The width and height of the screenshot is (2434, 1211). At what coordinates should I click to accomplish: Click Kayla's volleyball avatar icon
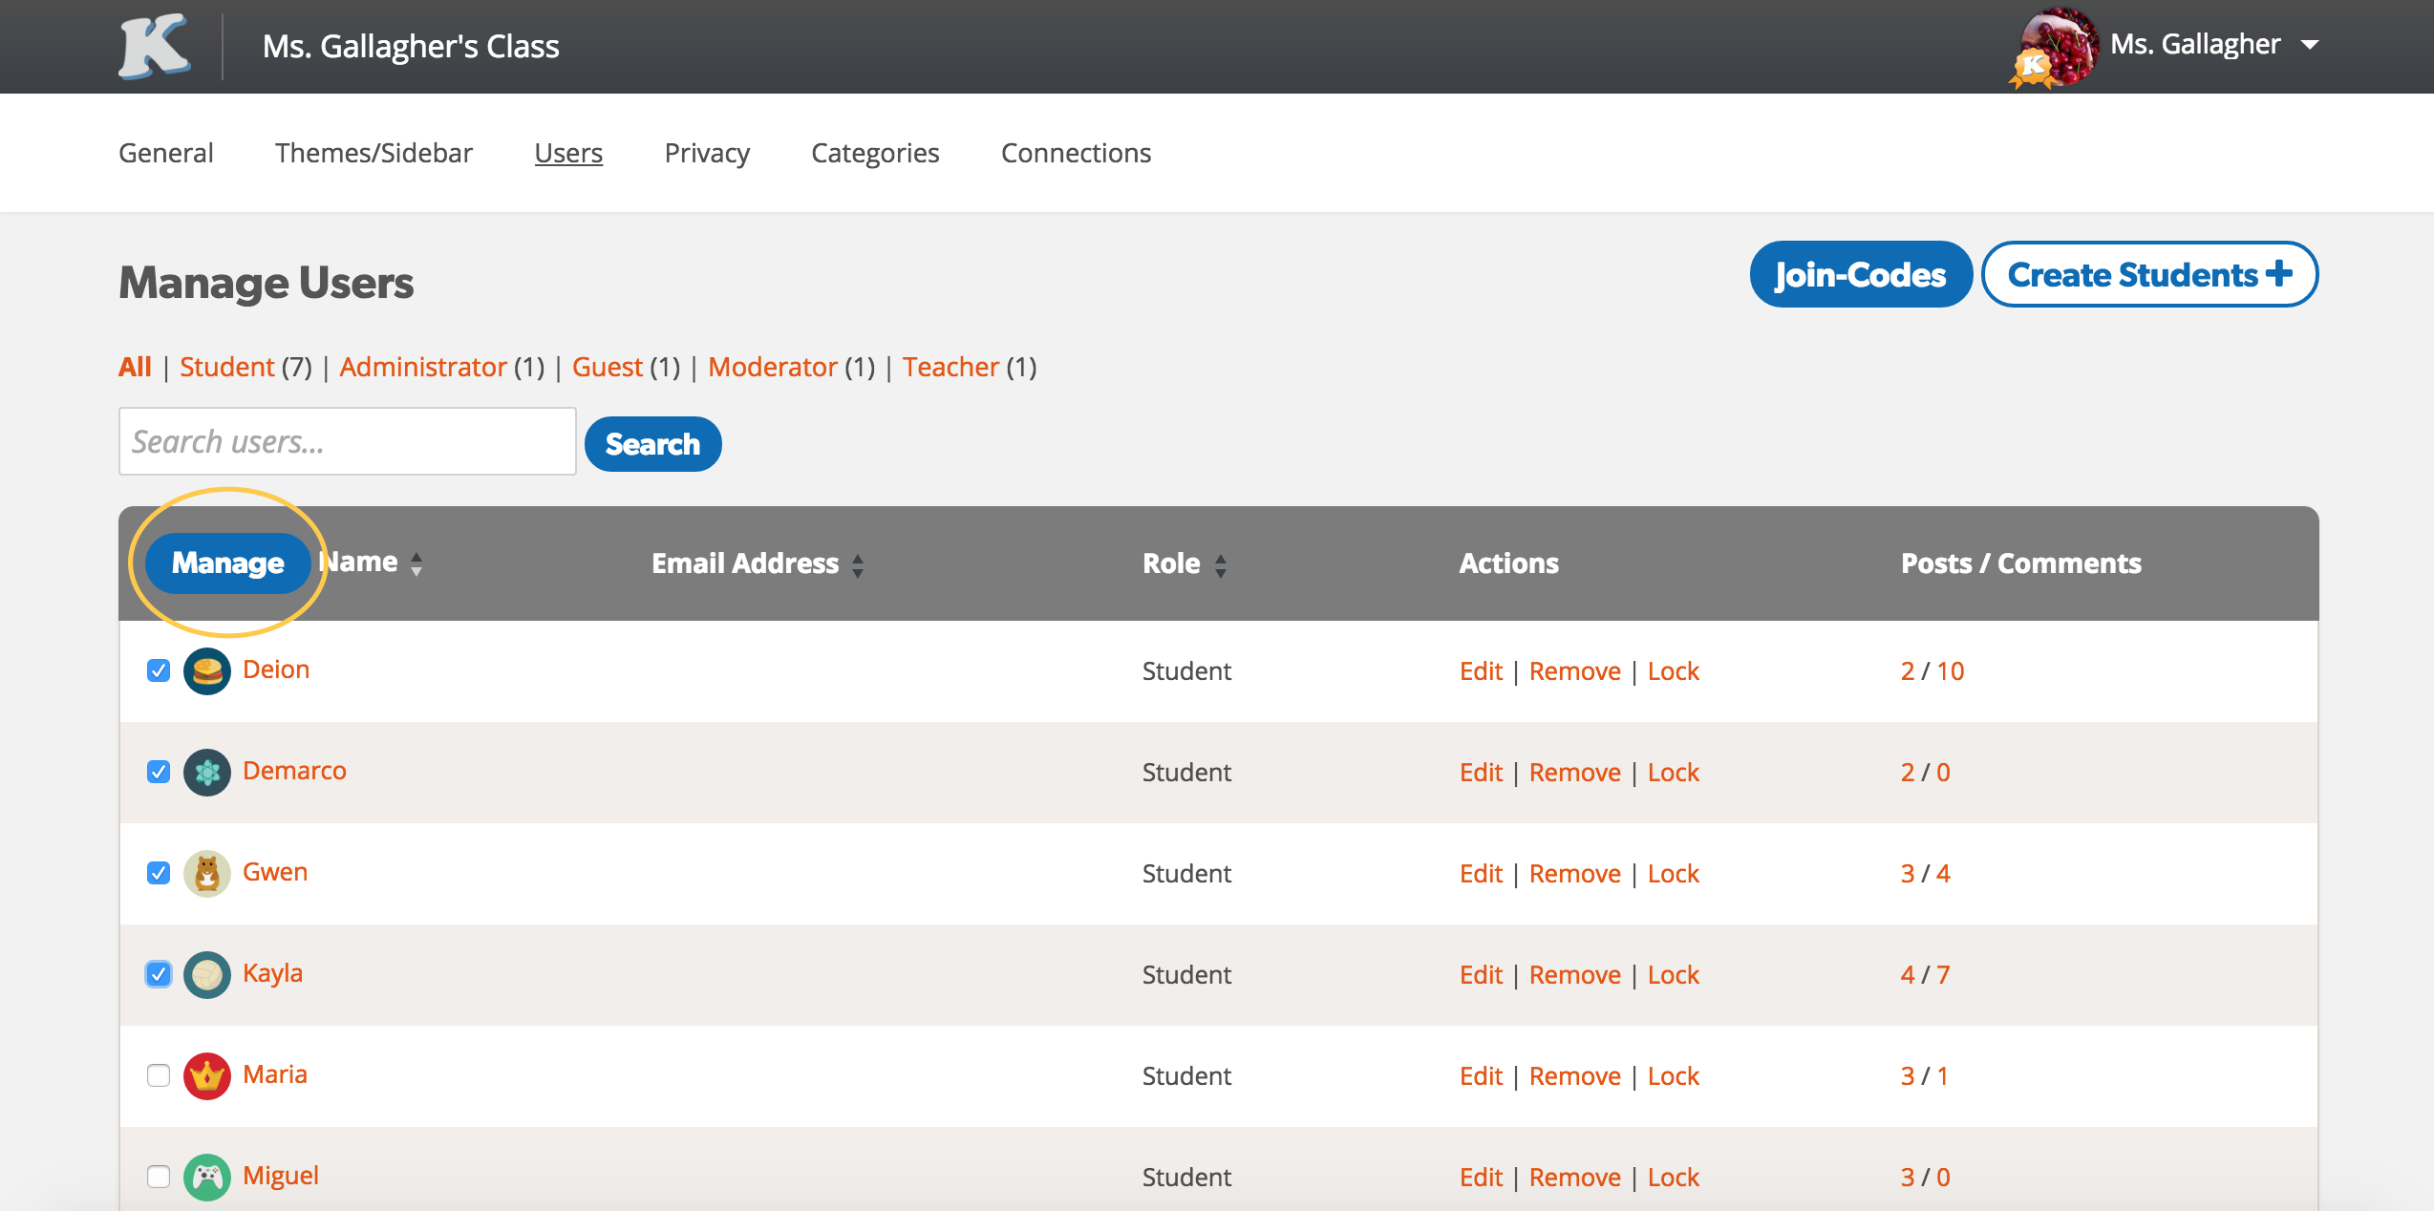[x=206, y=975]
